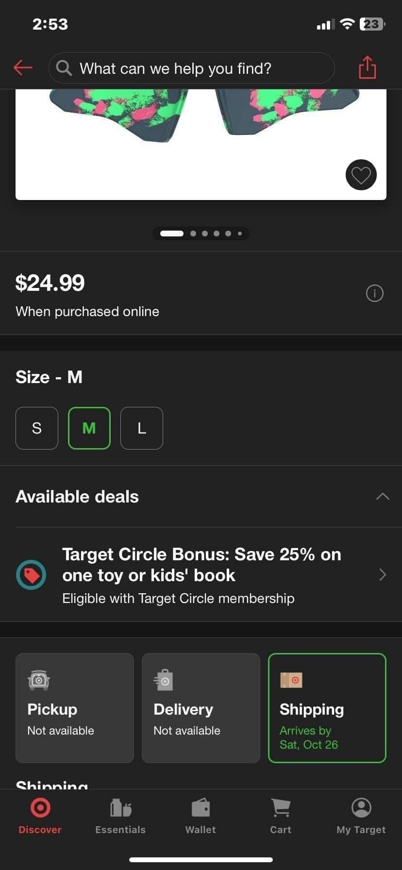
Task: Select size M
Action: tap(89, 428)
